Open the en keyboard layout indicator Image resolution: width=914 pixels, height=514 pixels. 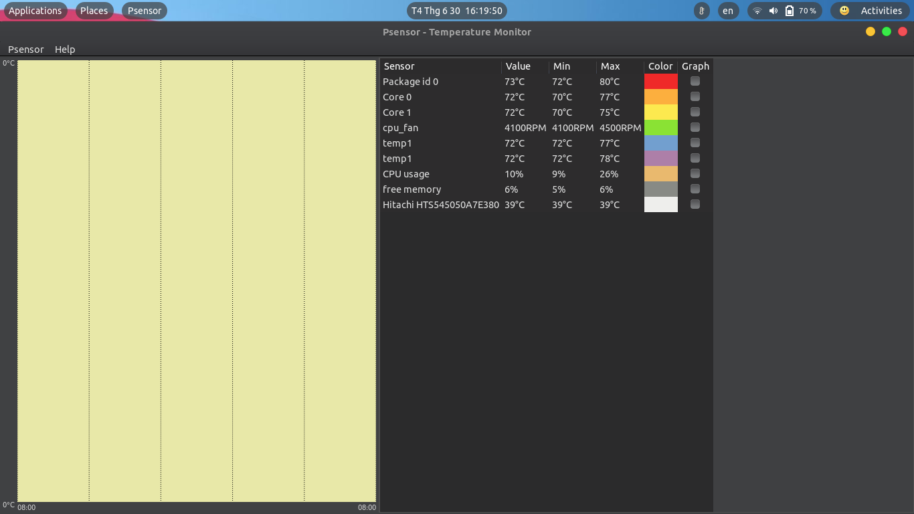pos(728,11)
